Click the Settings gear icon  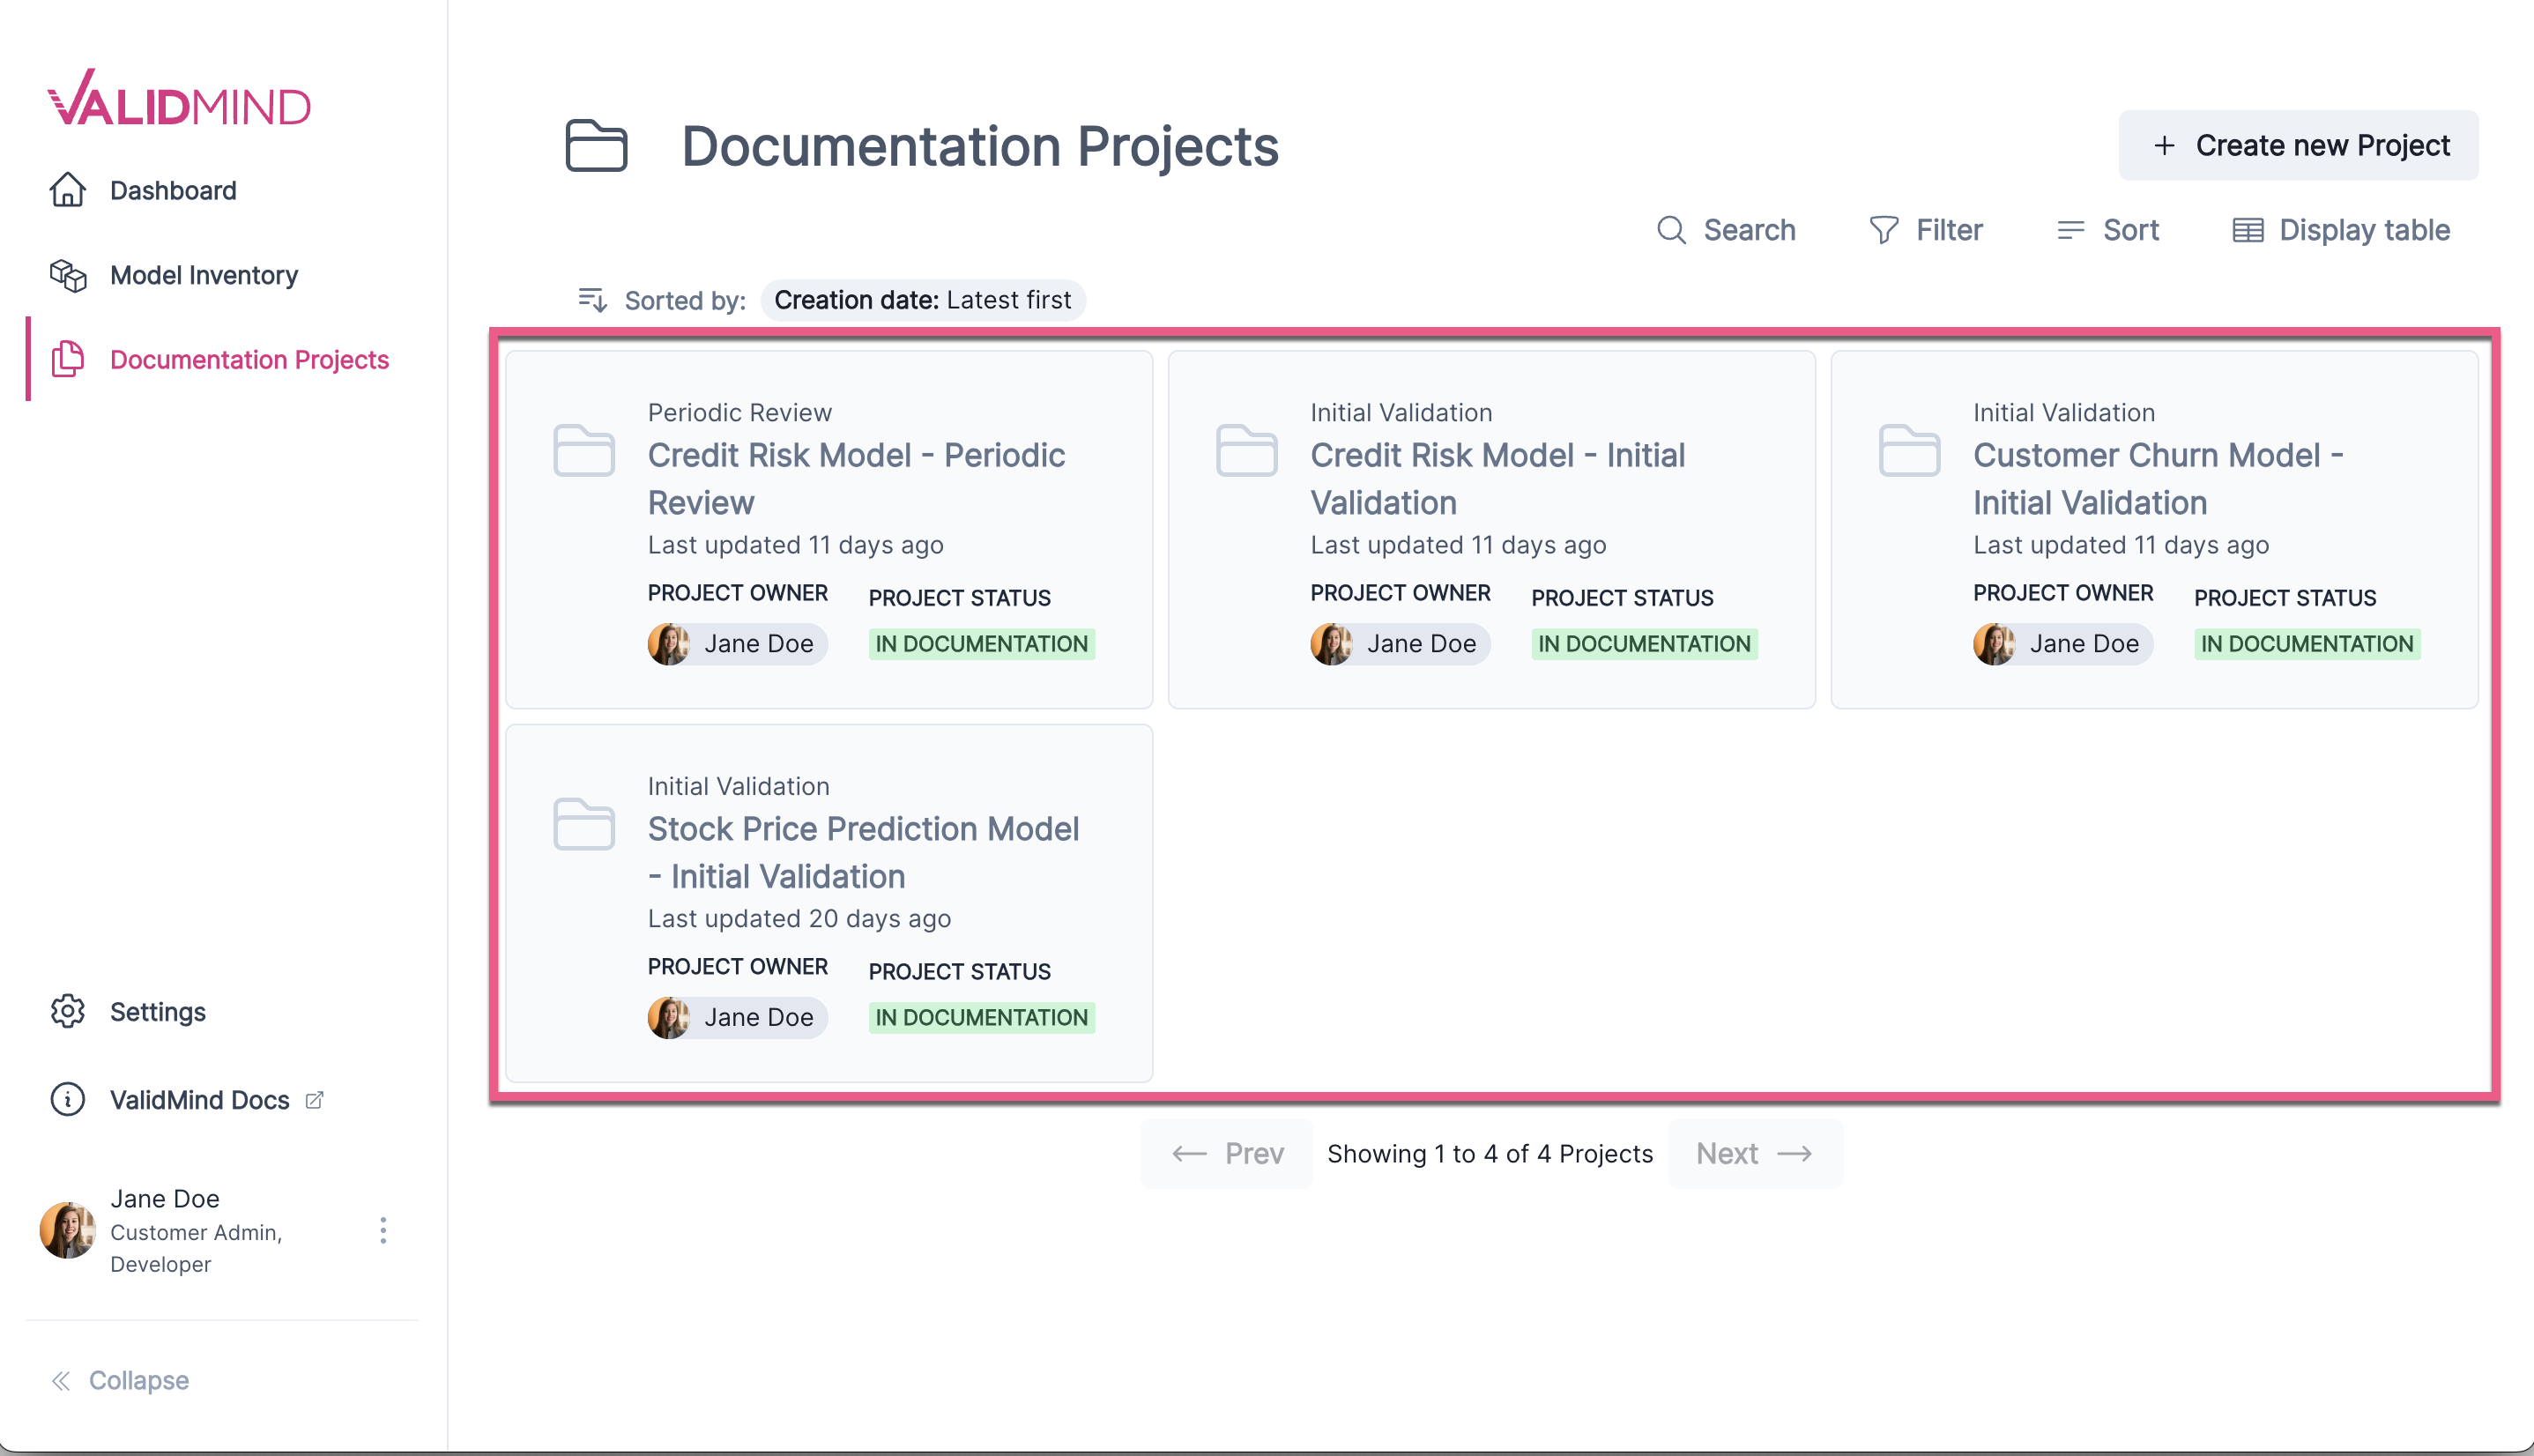68,1011
